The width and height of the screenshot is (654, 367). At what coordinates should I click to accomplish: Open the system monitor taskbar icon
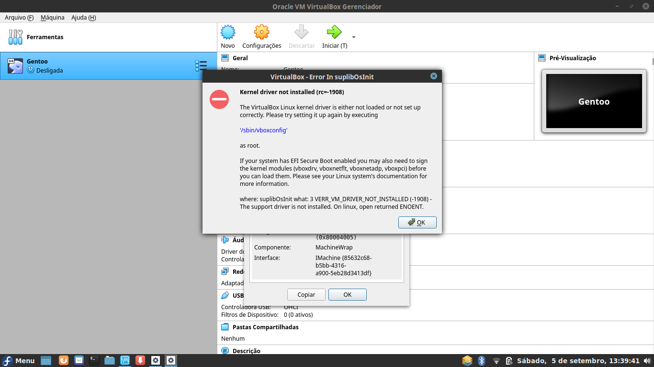point(125,360)
